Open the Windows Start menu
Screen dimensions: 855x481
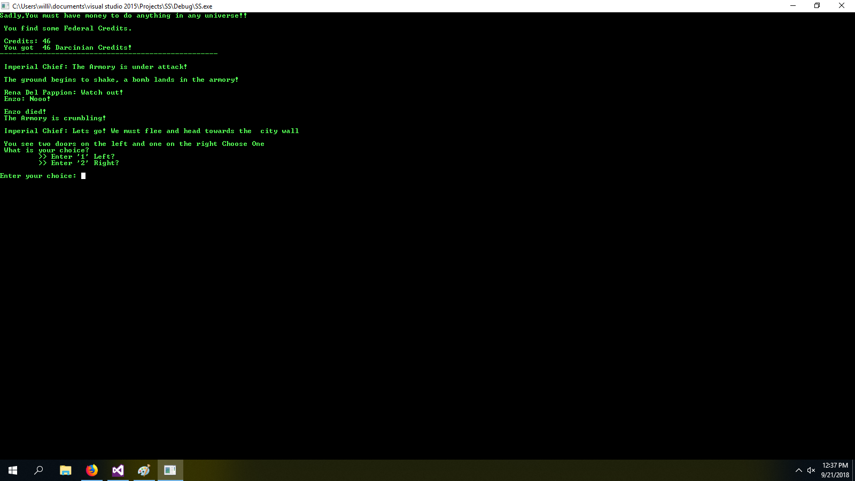pos(13,470)
